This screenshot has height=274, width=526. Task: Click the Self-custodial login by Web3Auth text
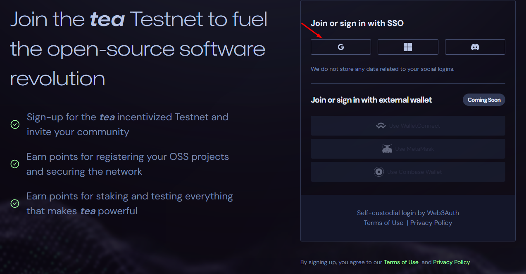408,213
